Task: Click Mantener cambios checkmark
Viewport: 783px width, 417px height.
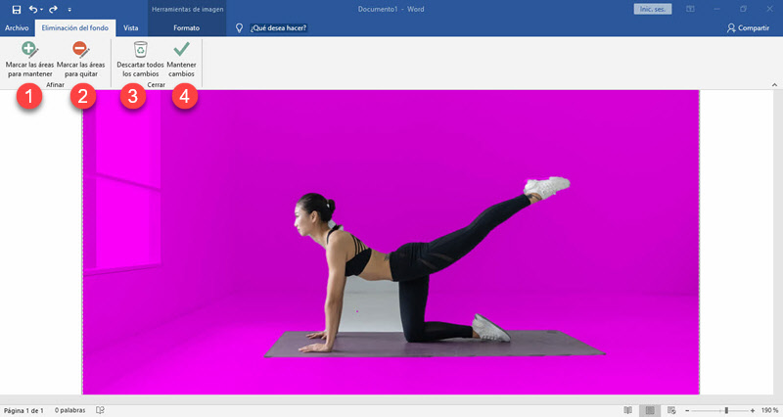Action: point(180,57)
